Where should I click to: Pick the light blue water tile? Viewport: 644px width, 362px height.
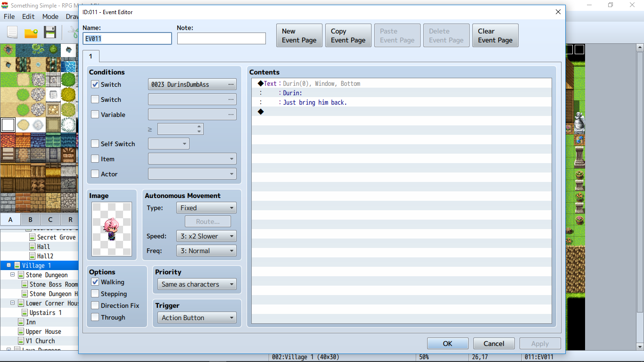pos(69,65)
